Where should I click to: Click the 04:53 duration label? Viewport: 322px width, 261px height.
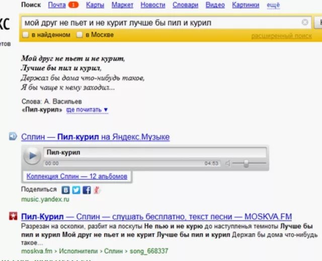click(211, 163)
